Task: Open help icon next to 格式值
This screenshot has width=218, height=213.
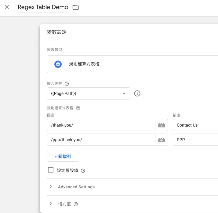Action: [76, 204]
